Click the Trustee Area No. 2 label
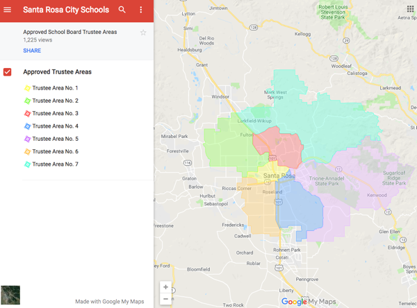Screen dimensions: 417x308 pos(56,101)
